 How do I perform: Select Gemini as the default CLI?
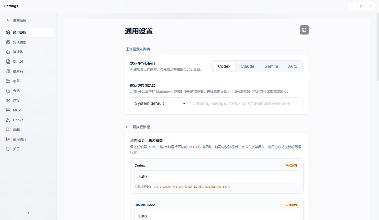pos(271,66)
